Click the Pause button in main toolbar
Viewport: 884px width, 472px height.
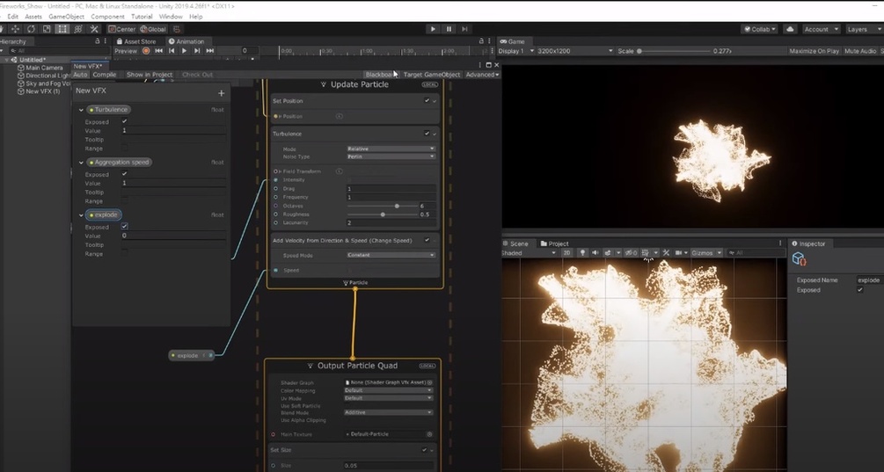coord(449,29)
